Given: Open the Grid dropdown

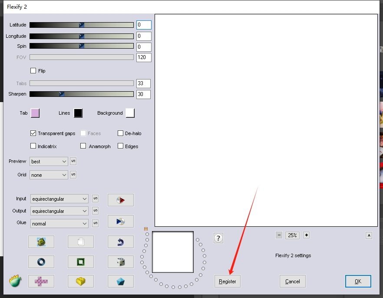Looking at the screenshot, I should pyautogui.click(x=49, y=175).
